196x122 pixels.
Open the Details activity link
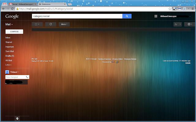coord(188,63)
